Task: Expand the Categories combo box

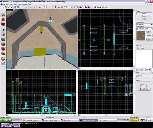Action: click(144, 78)
